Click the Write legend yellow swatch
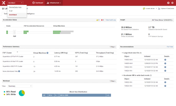The image size is (176, 106). [x=5, y=94]
